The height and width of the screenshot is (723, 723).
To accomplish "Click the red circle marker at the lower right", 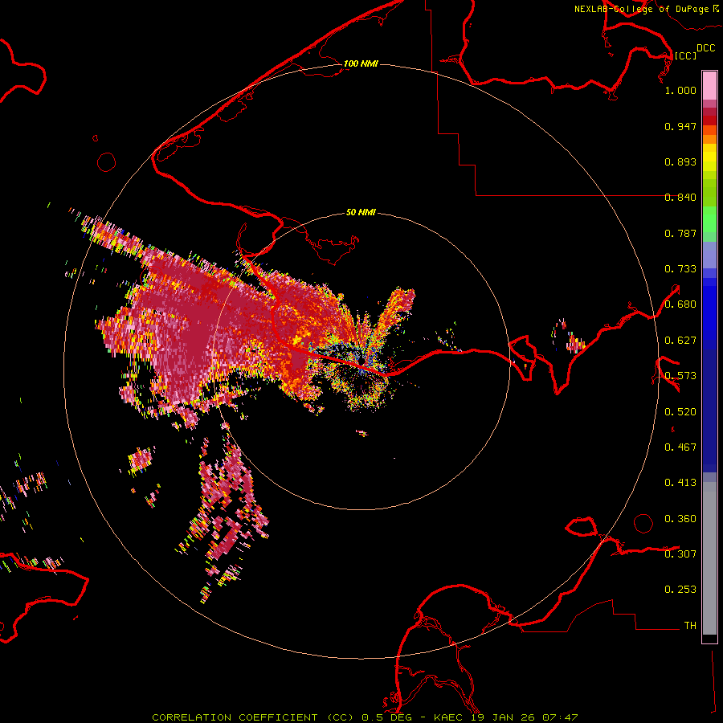I will click(x=643, y=523).
